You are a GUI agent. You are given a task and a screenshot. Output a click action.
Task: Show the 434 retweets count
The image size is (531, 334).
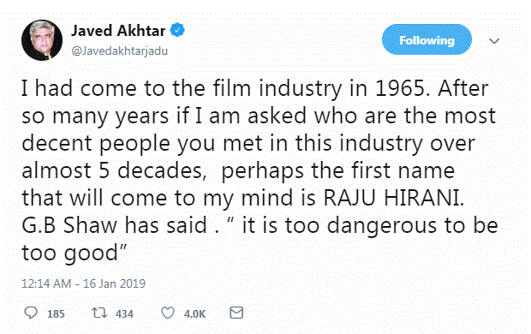pyautogui.click(x=124, y=314)
